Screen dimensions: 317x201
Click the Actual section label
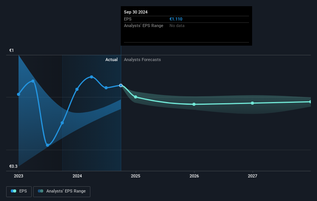click(x=112, y=60)
